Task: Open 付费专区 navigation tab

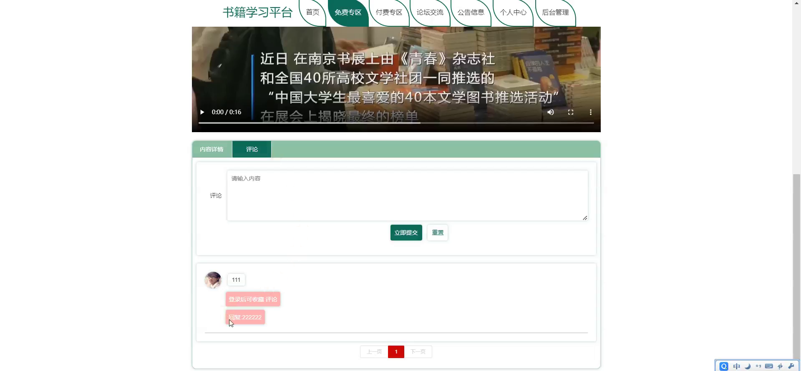Action: tap(389, 13)
